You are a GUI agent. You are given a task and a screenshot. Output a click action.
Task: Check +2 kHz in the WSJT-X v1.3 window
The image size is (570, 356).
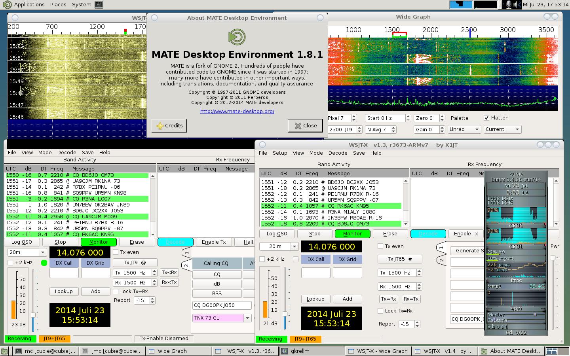262,259
